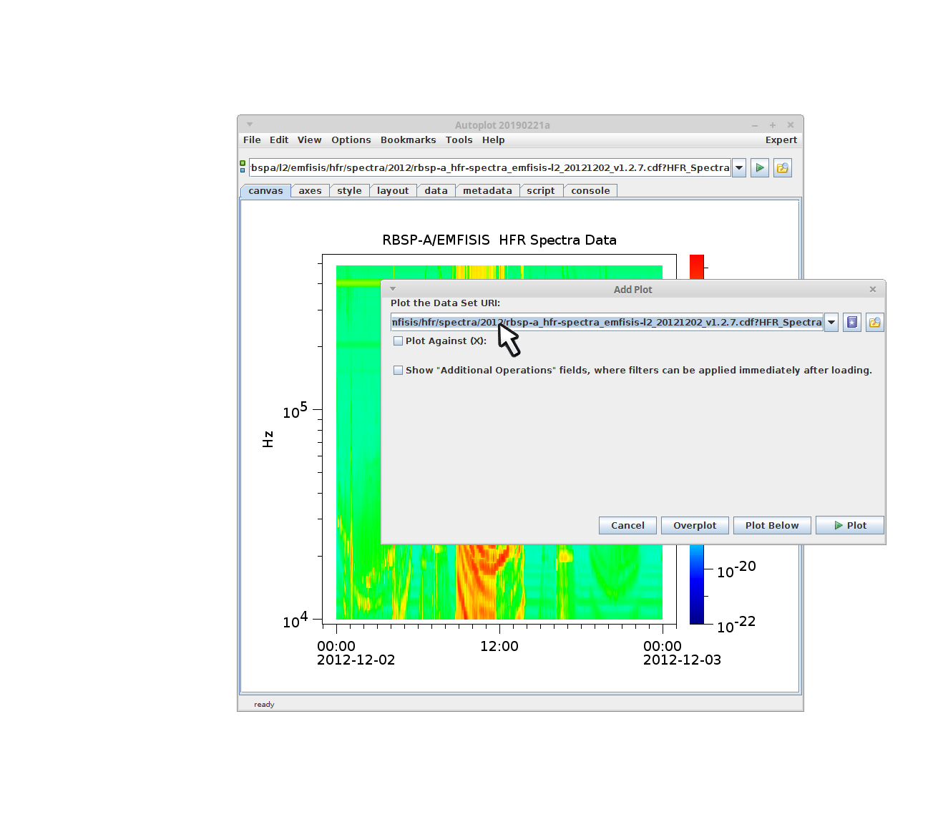This screenshot has height=827, width=943.
Task: Click the 2012-12-03 date axis label
Action: pos(682,660)
